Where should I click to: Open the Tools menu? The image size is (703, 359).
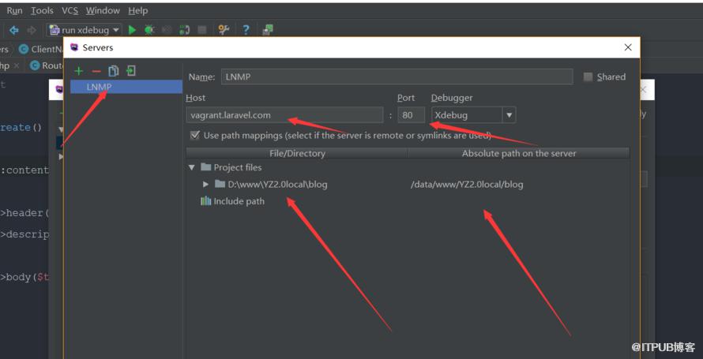point(42,11)
